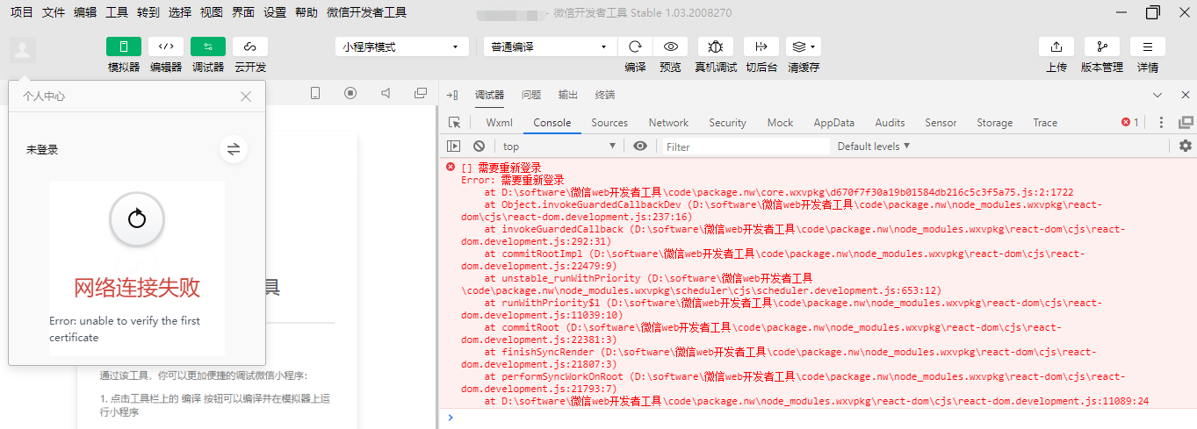Switch to the 问题 tab
The width and height of the screenshot is (1197, 429).
[531, 95]
